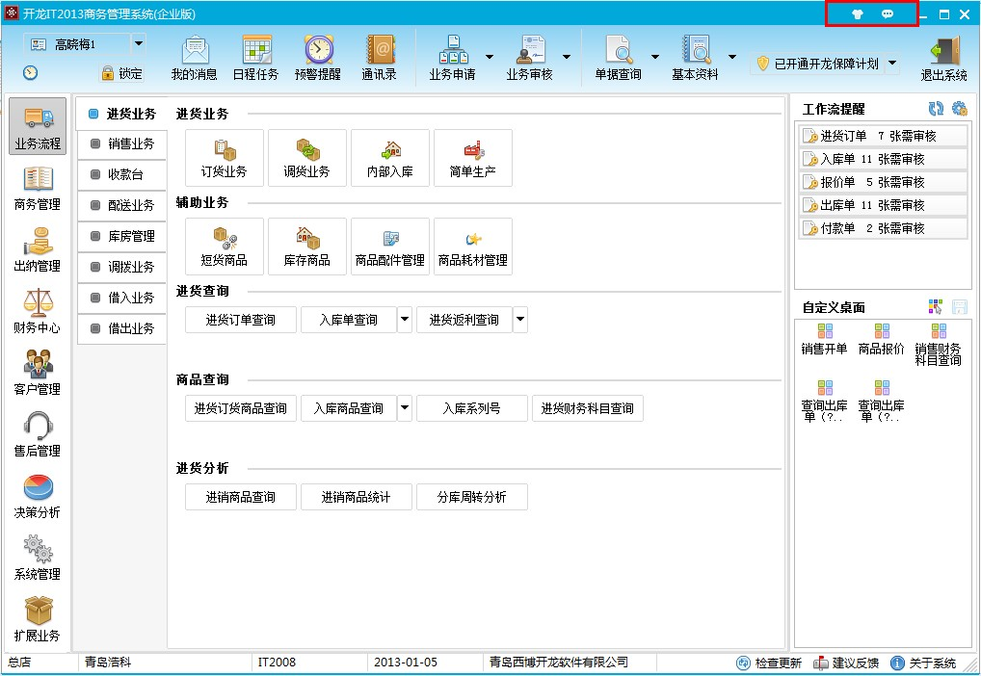This screenshot has height=676, width=981.
Task: Open 简单生产 tile
Action: click(x=473, y=158)
